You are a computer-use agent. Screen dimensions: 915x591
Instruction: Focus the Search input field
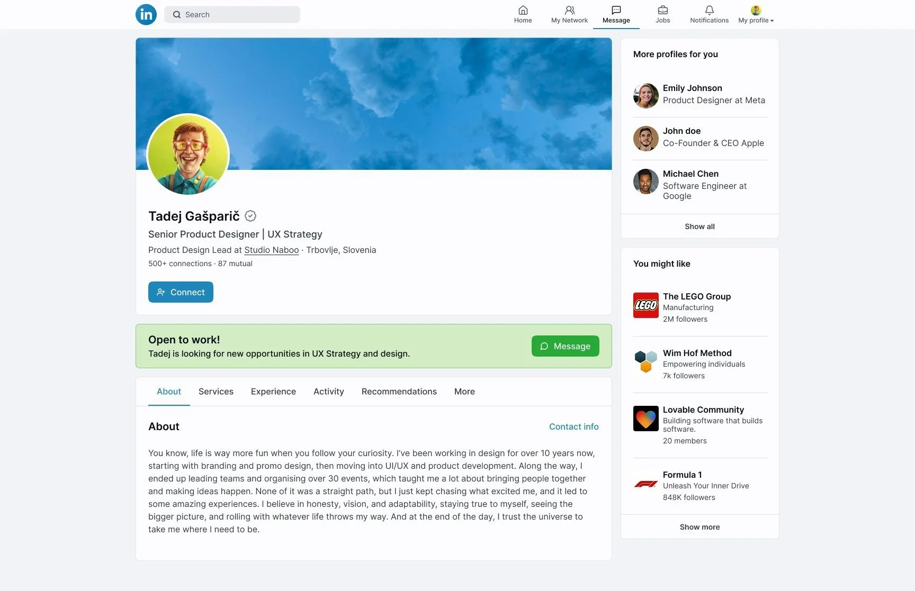[232, 15]
